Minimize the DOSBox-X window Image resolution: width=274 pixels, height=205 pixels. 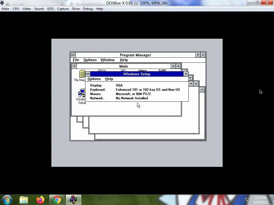pyautogui.click(x=250, y=3)
